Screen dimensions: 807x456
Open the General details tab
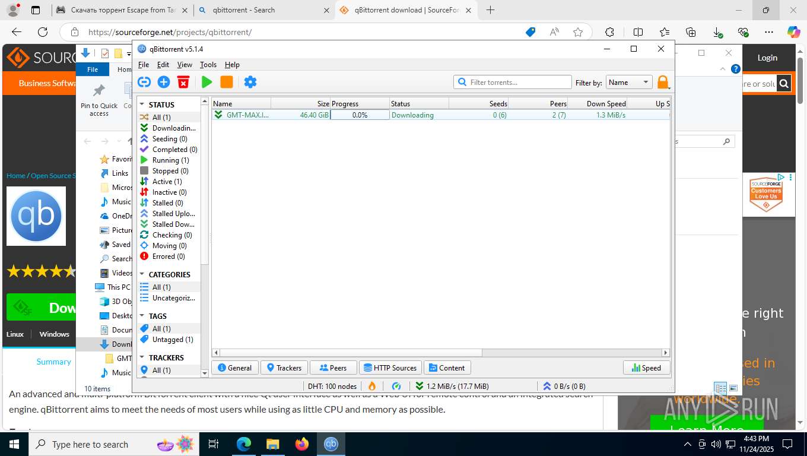pos(235,368)
